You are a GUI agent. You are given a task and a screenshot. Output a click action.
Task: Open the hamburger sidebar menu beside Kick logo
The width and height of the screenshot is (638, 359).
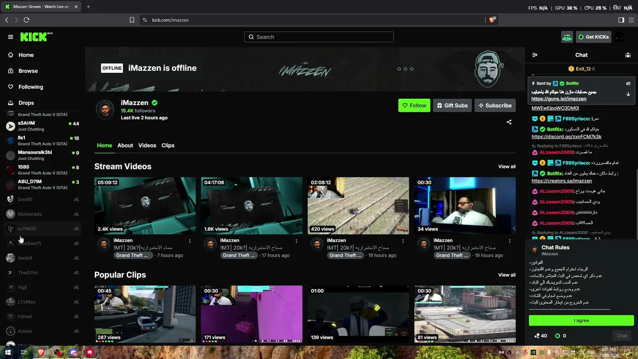pyautogui.click(x=10, y=37)
